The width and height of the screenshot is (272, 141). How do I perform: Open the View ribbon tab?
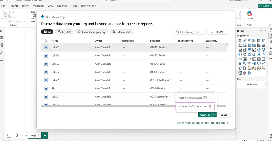50,6
